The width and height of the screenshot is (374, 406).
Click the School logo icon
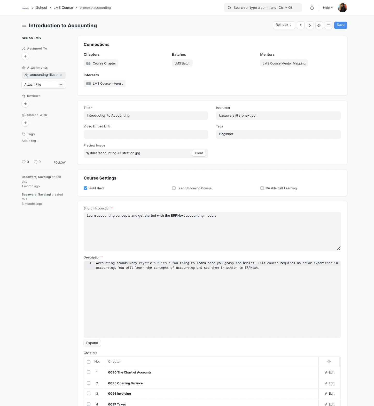(25, 8)
